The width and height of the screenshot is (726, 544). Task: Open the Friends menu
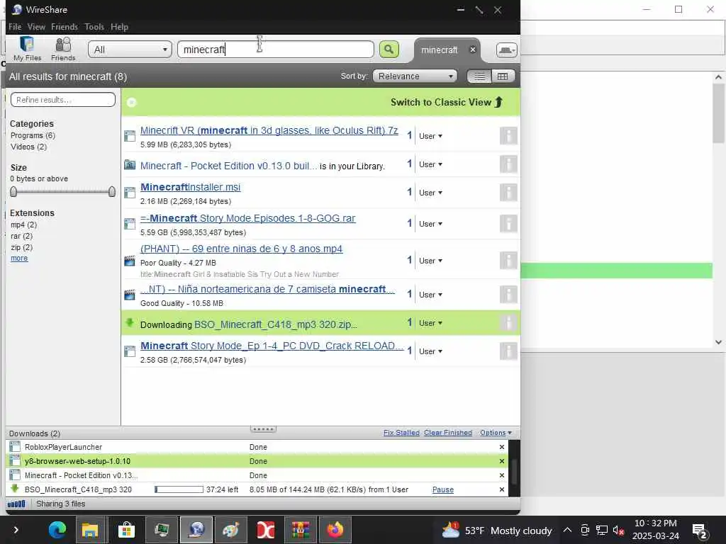pos(65,27)
